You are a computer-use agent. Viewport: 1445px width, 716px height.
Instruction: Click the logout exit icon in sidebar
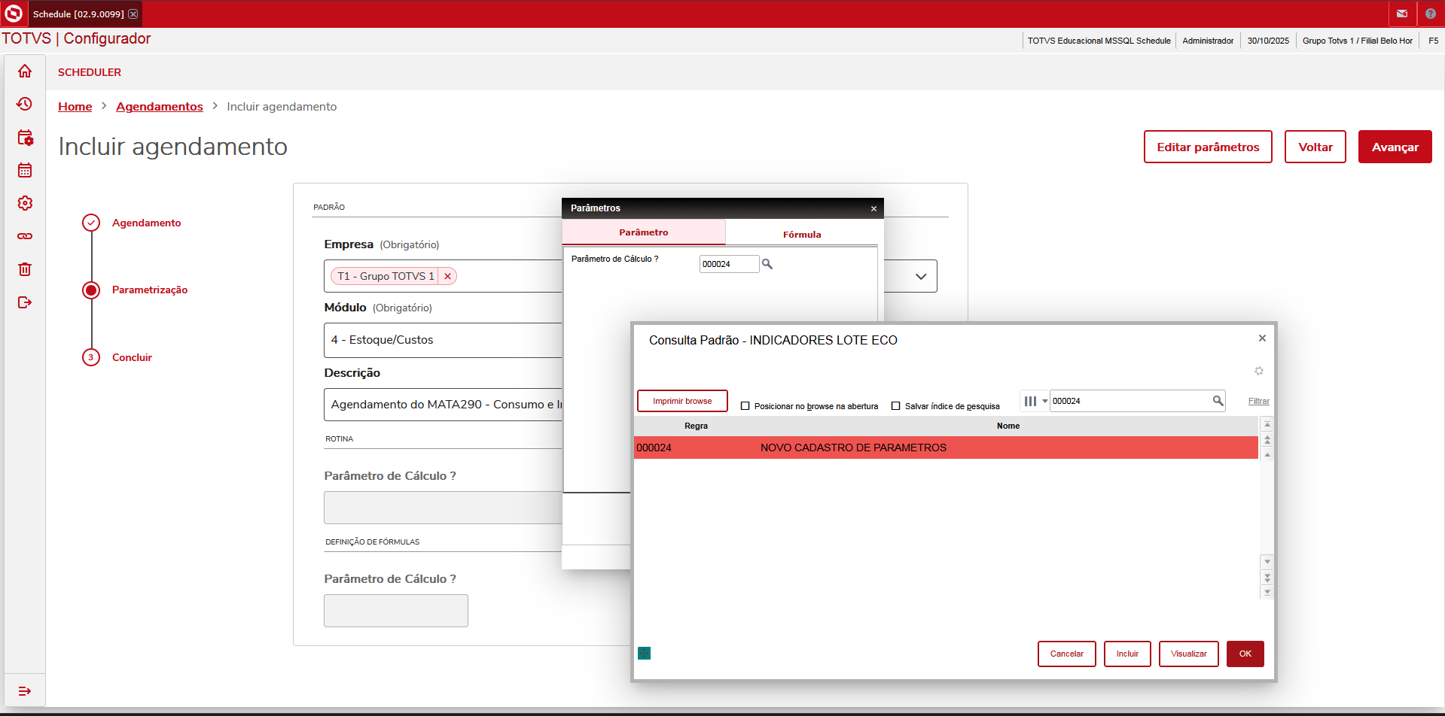click(x=25, y=302)
